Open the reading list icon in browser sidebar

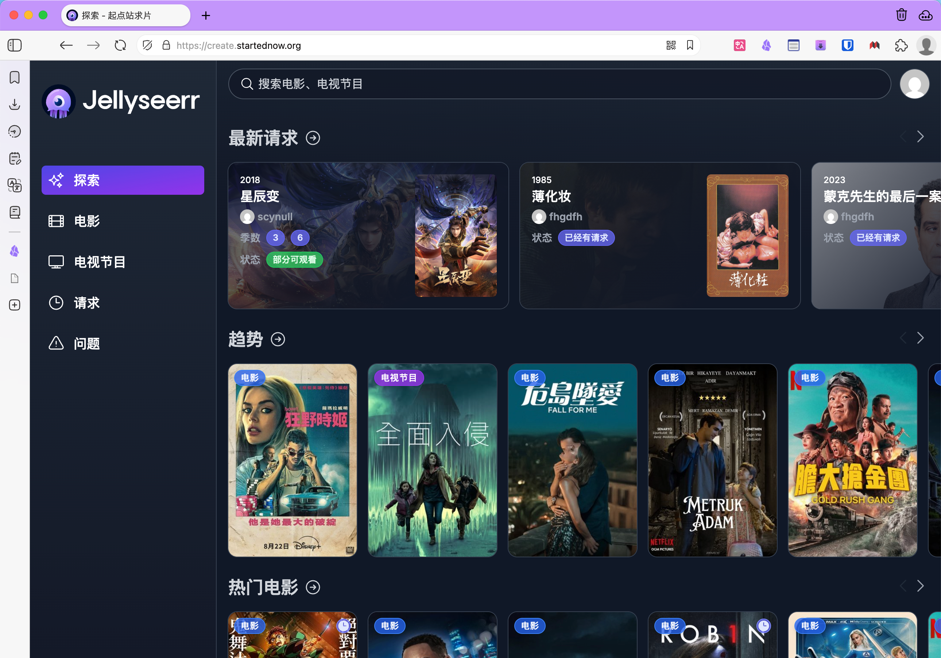pyautogui.click(x=15, y=212)
